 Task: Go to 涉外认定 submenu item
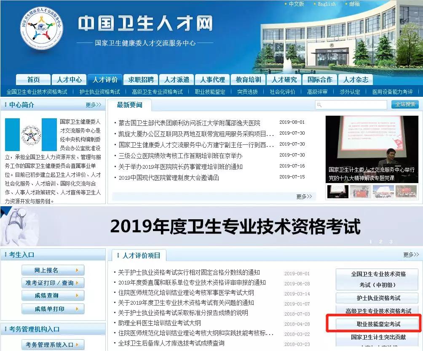click(350, 92)
